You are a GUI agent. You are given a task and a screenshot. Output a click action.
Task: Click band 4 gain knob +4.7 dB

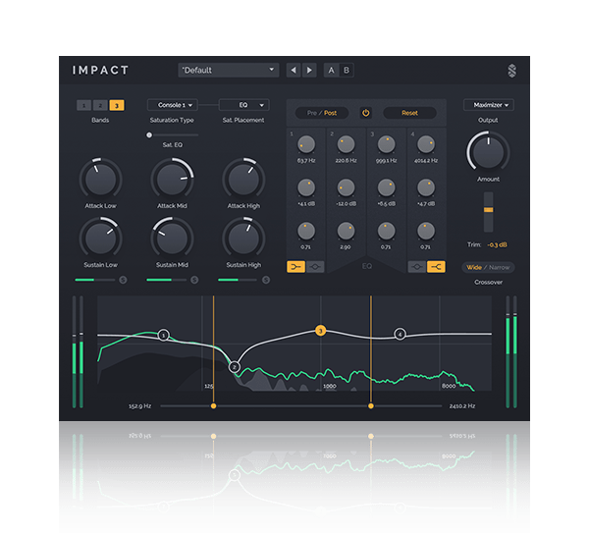tap(426, 187)
